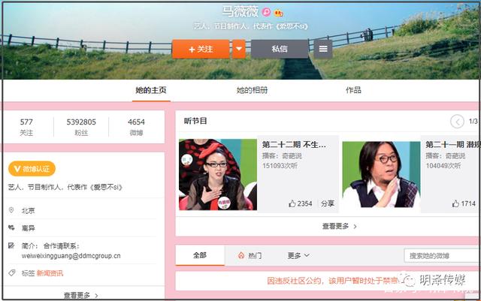The height and width of the screenshot is (301, 481).
Task: Click the 搜索她的微博 search field
Action: click(x=443, y=256)
